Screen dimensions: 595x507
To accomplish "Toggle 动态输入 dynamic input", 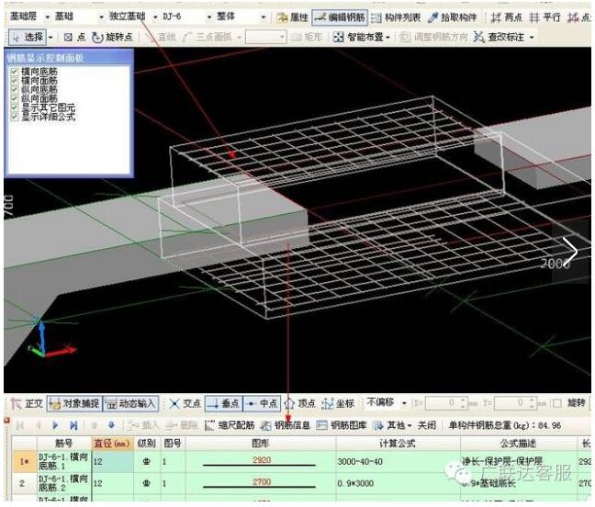I will click(x=130, y=404).
